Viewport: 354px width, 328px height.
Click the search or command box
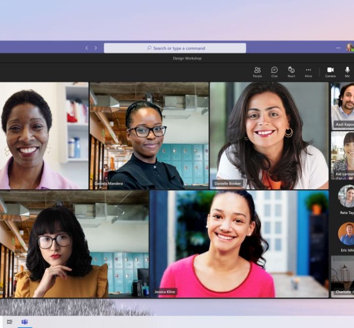click(175, 48)
